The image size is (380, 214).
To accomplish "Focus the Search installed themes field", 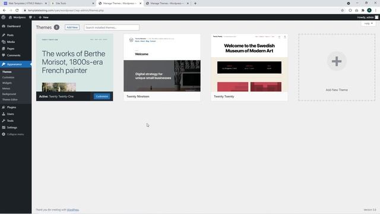I will (x=112, y=27).
